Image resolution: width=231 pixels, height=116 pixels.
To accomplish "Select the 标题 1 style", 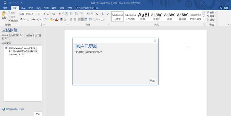I will pos(143,16).
